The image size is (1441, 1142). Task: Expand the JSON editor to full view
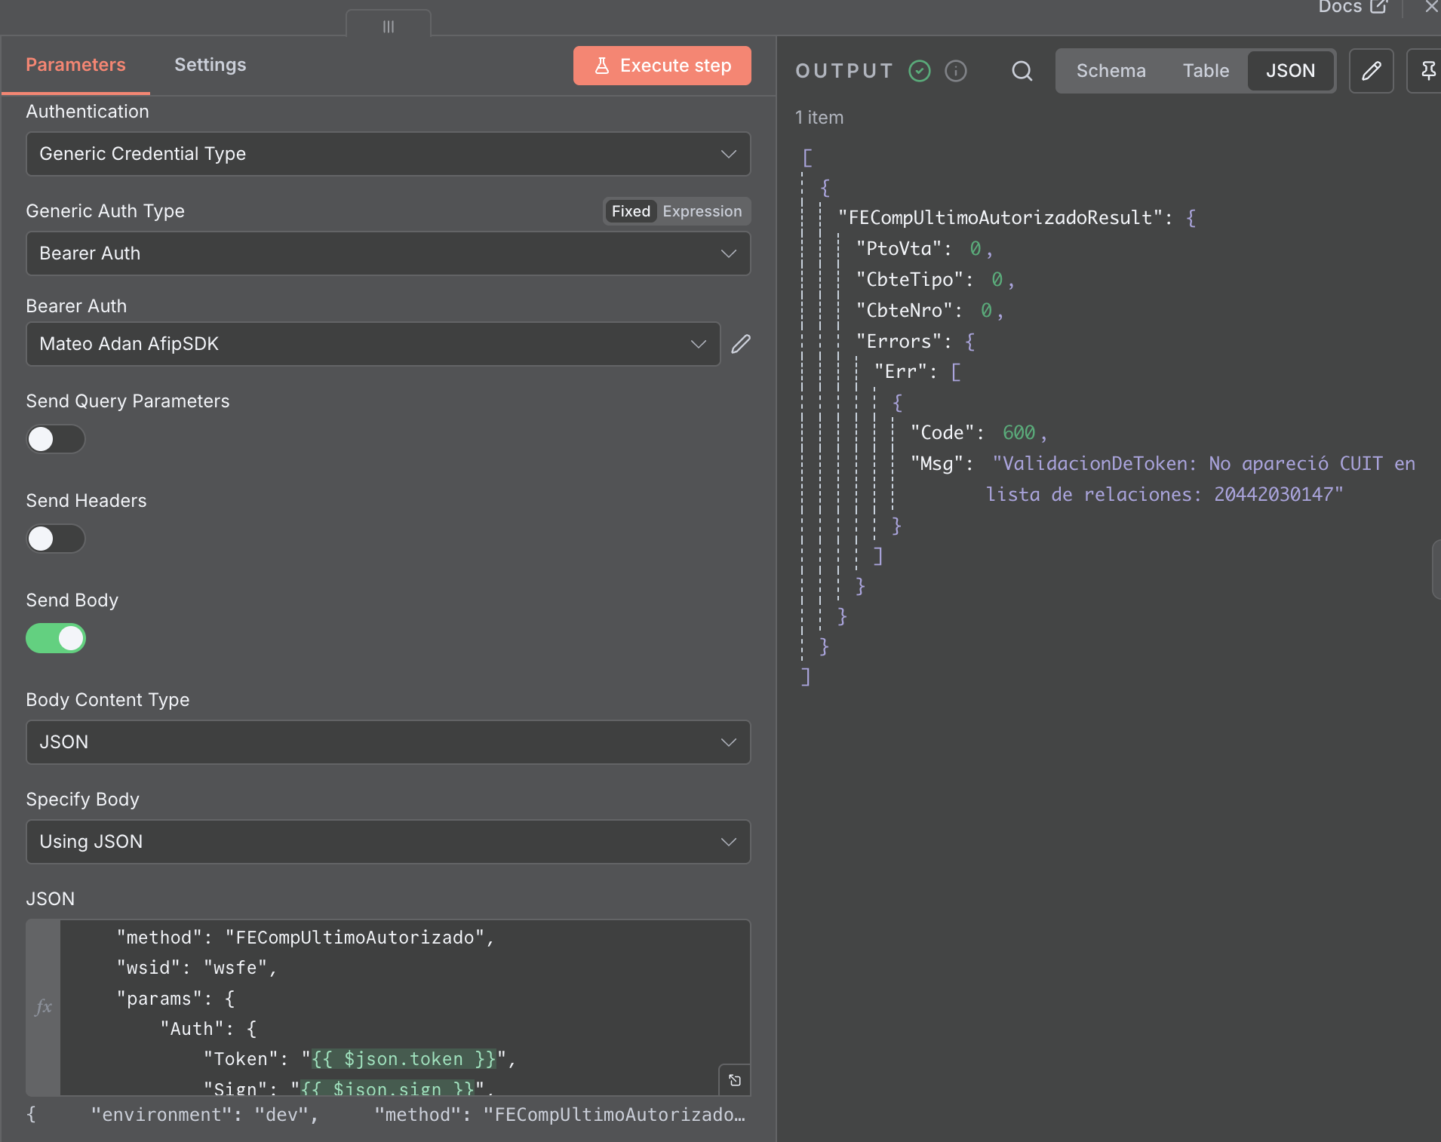point(734,1080)
